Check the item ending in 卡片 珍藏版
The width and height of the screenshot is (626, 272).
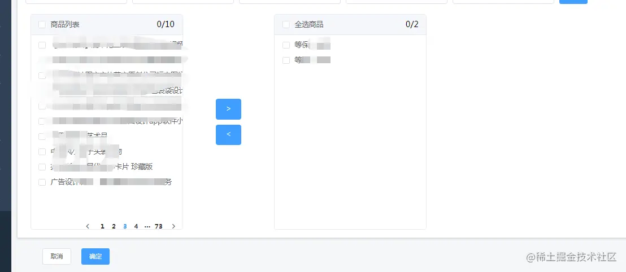(42, 166)
